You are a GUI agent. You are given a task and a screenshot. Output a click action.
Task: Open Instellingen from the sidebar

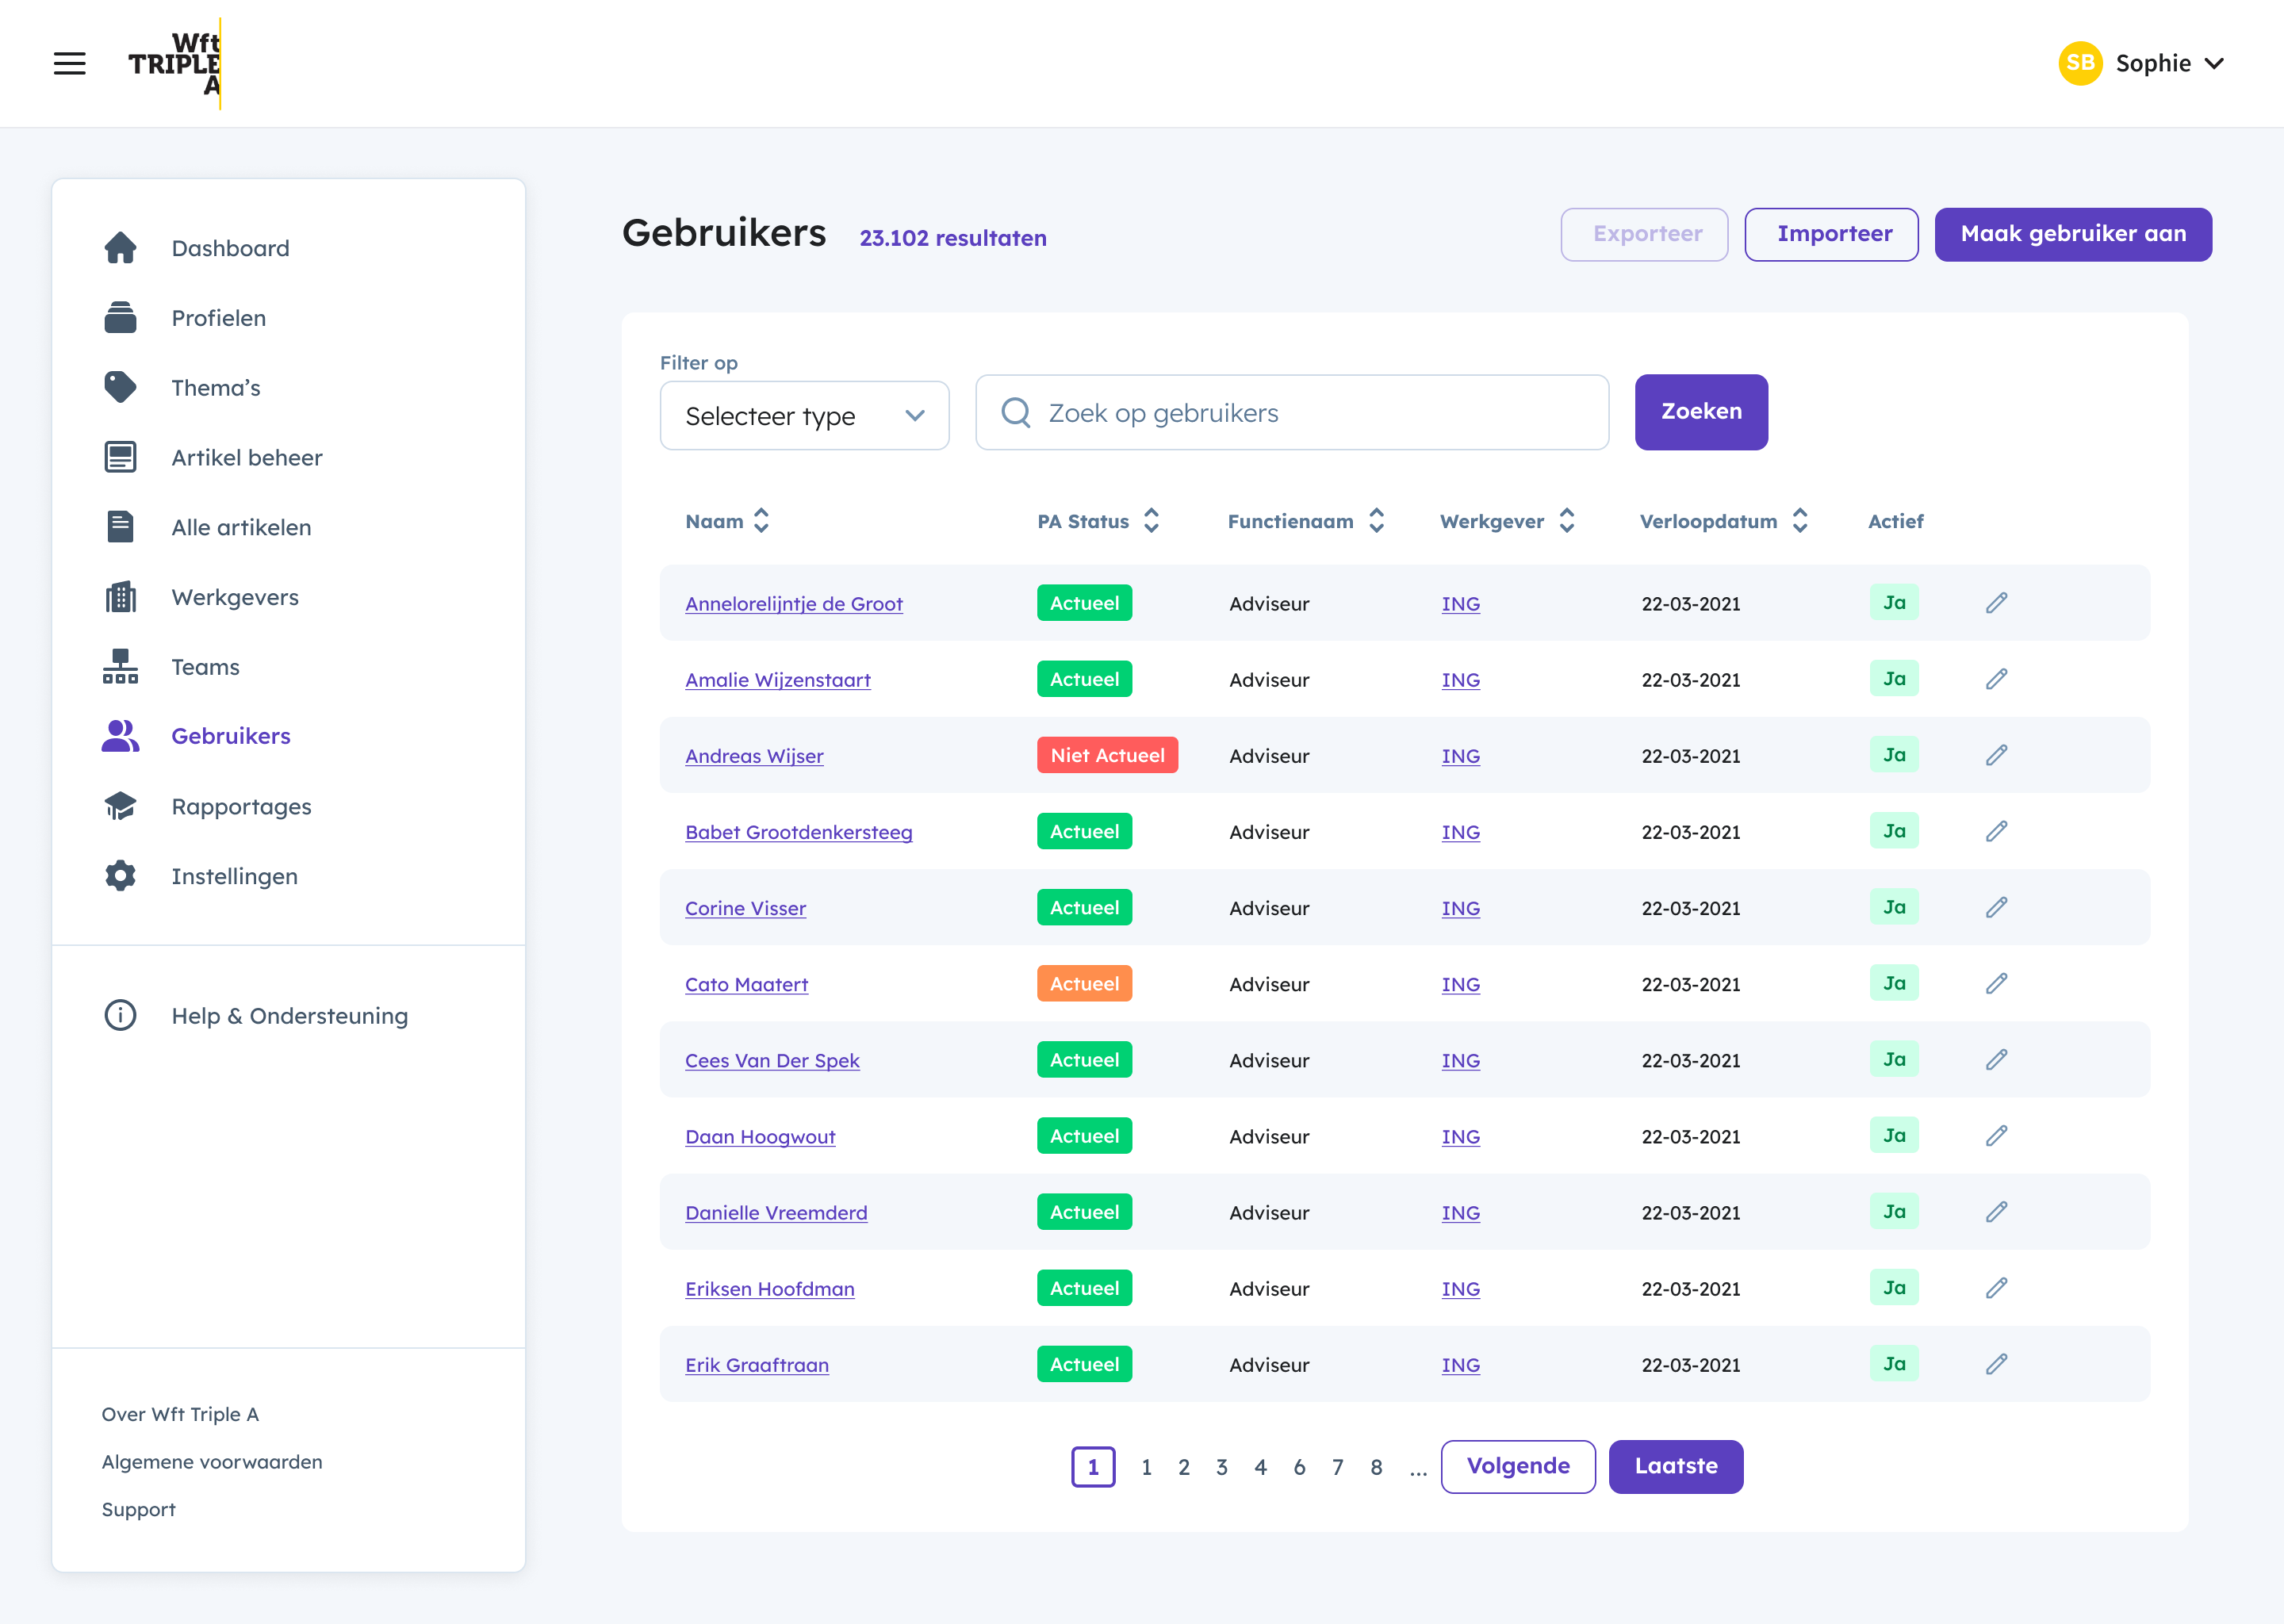click(234, 876)
